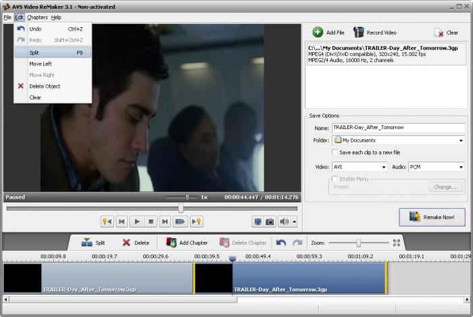
Task: Click the Edit menu
Action: [x=19, y=17]
